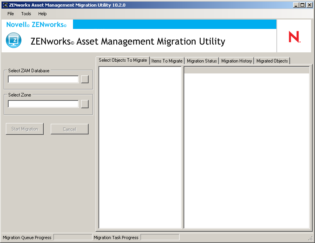Open the Tools menu

coord(26,14)
